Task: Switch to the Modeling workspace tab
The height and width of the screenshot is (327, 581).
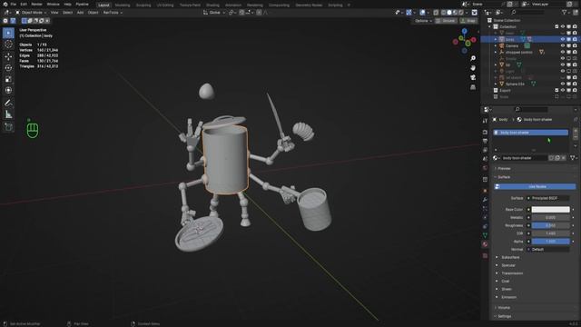Action: tap(123, 5)
